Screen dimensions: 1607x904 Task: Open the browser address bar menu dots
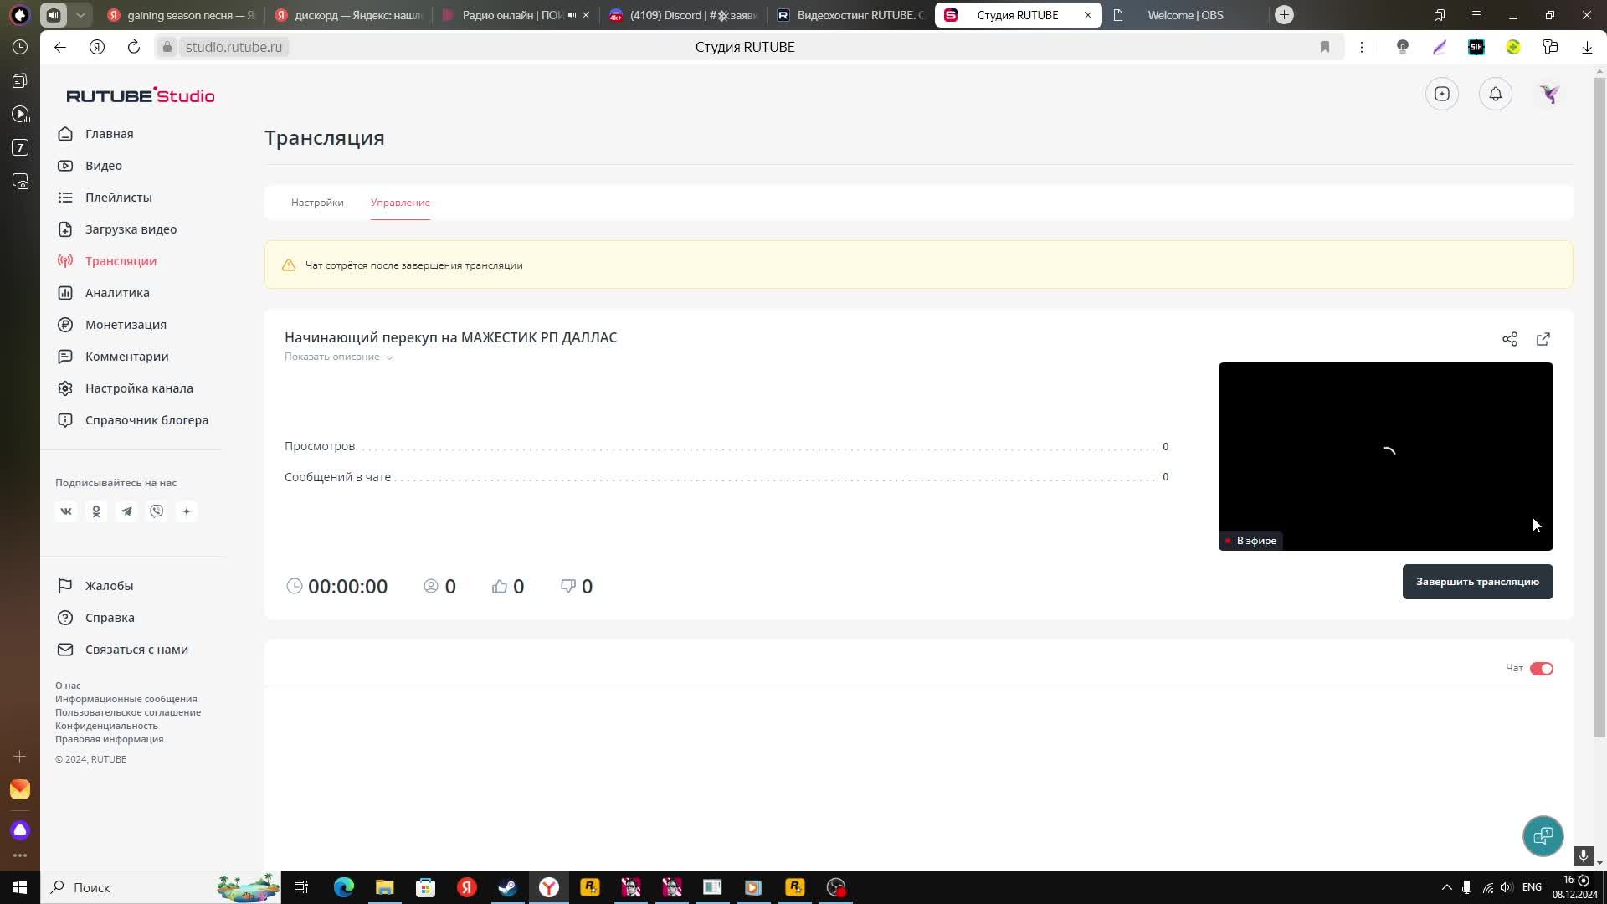click(x=1362, y=47)
